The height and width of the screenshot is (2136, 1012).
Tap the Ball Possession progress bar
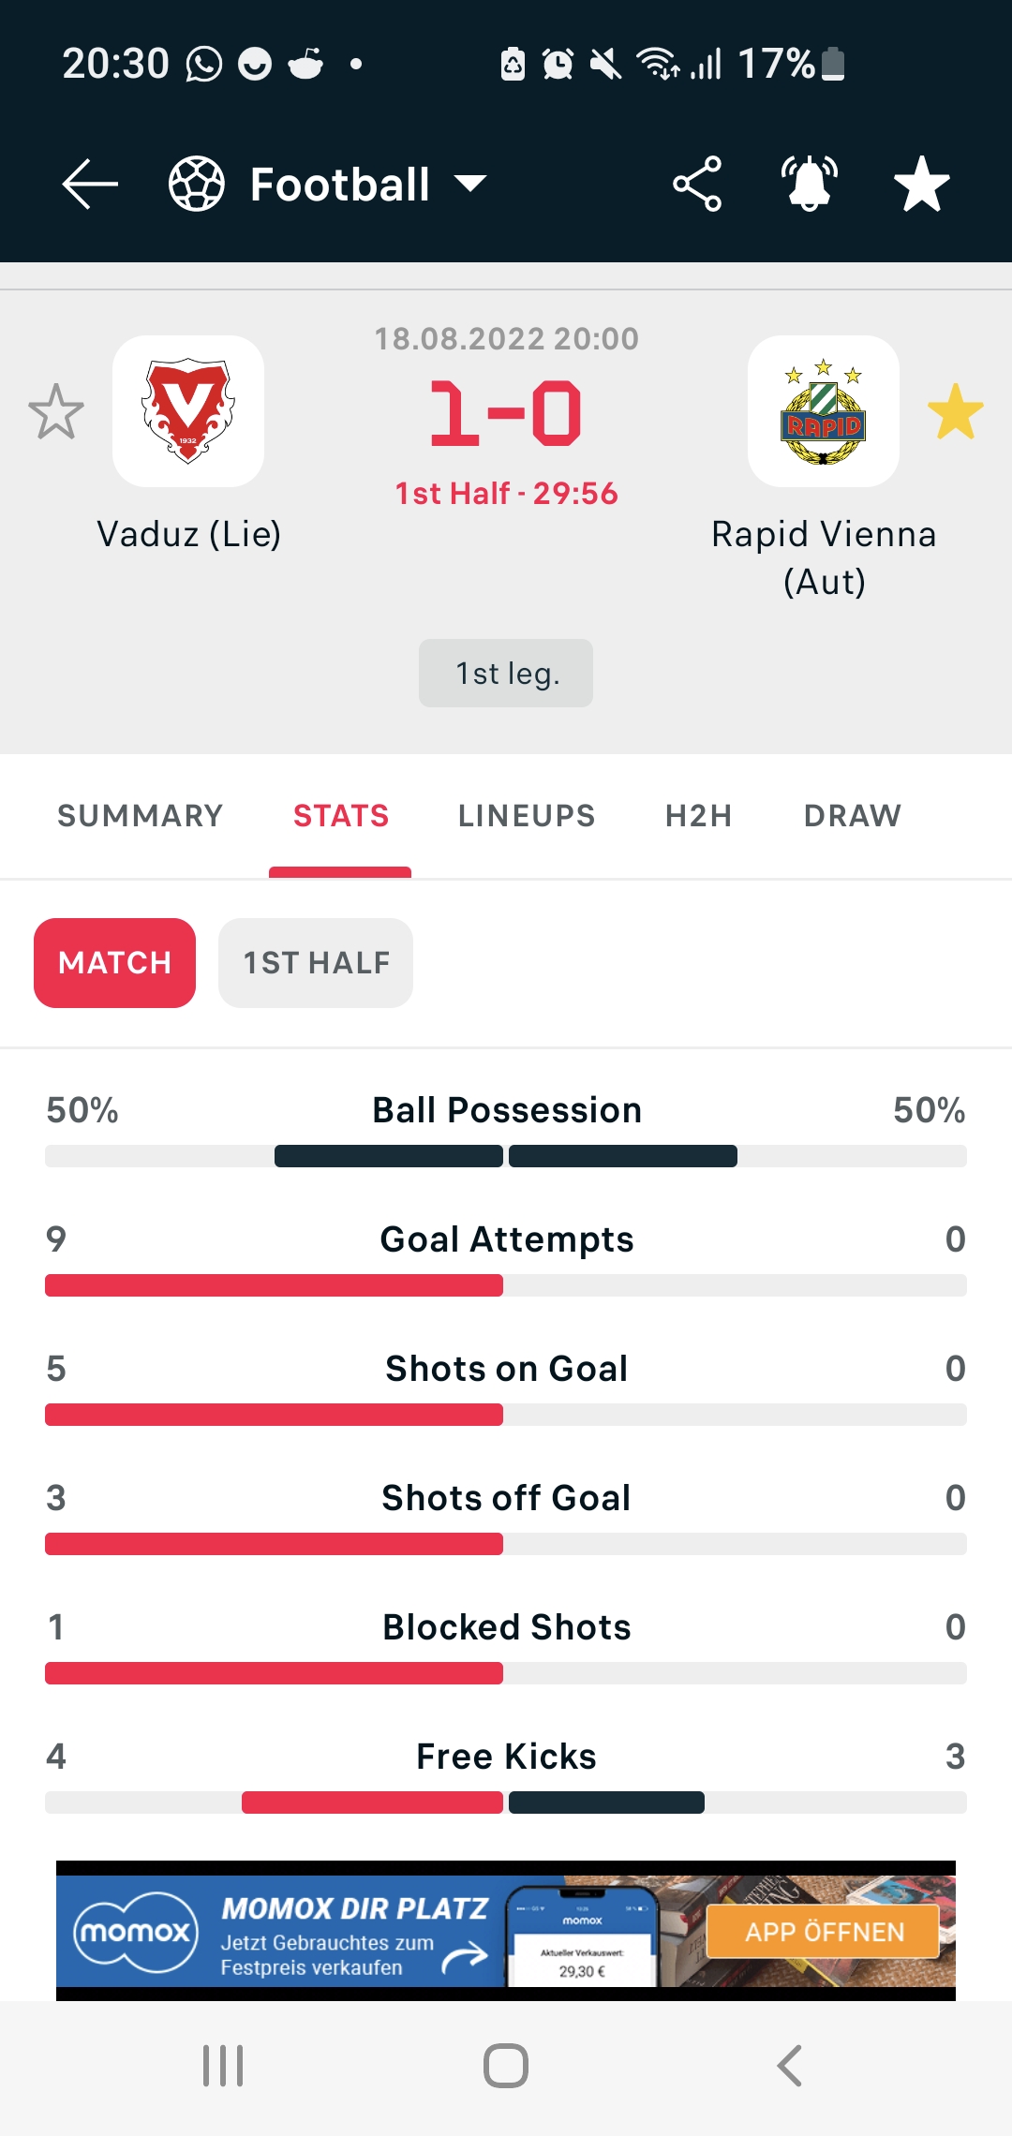coord(506,1156)
